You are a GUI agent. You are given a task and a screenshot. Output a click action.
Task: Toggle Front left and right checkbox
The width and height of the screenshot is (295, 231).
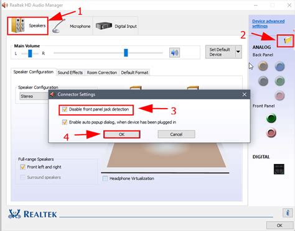[x=22, y=167]
